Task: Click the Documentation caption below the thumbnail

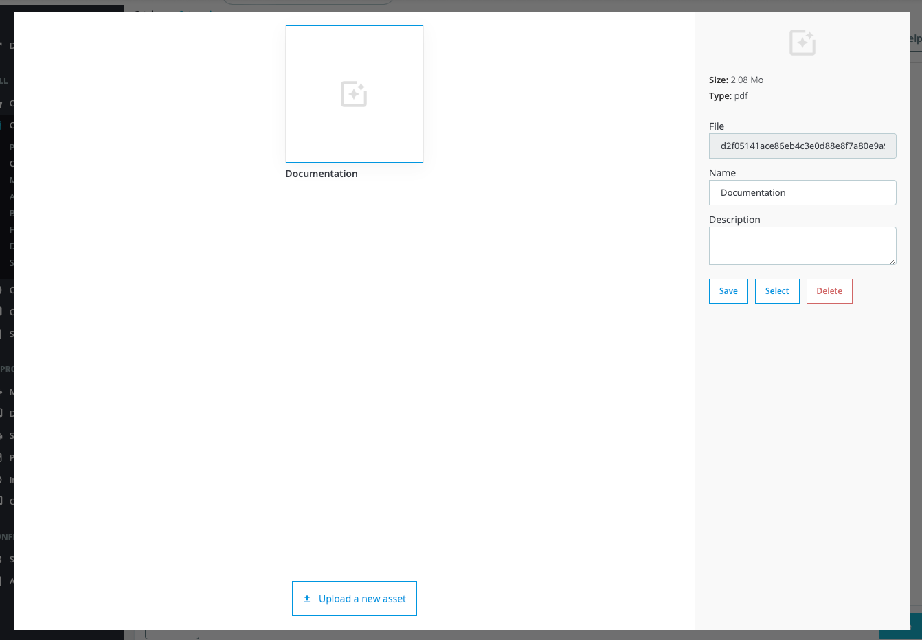Action: [x=322, y=174]
